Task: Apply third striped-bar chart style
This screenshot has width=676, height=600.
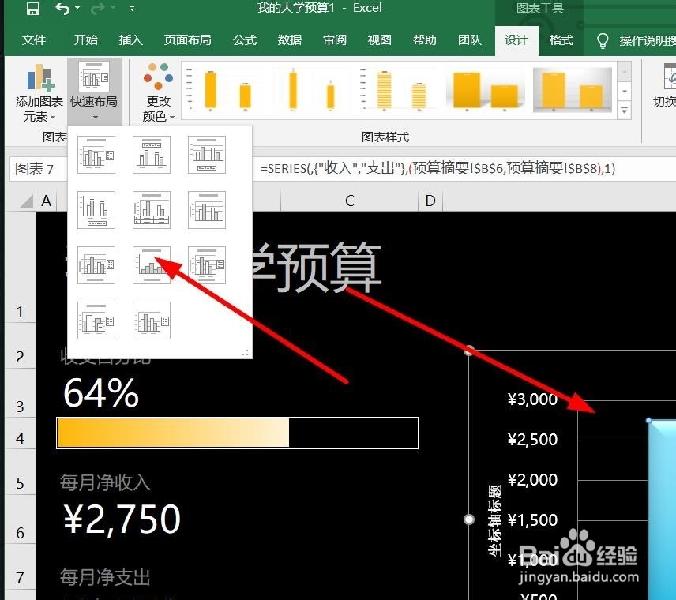Action: (400, 91)
